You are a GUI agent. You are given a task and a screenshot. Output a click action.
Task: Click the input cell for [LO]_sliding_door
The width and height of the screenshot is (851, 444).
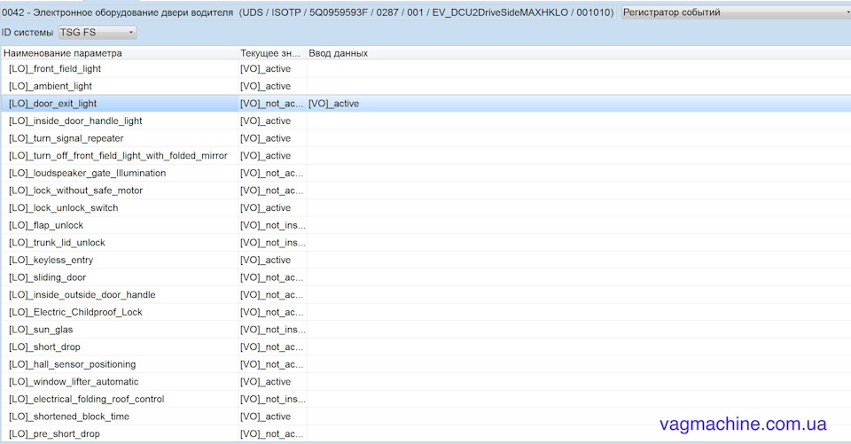pos(579,277)
